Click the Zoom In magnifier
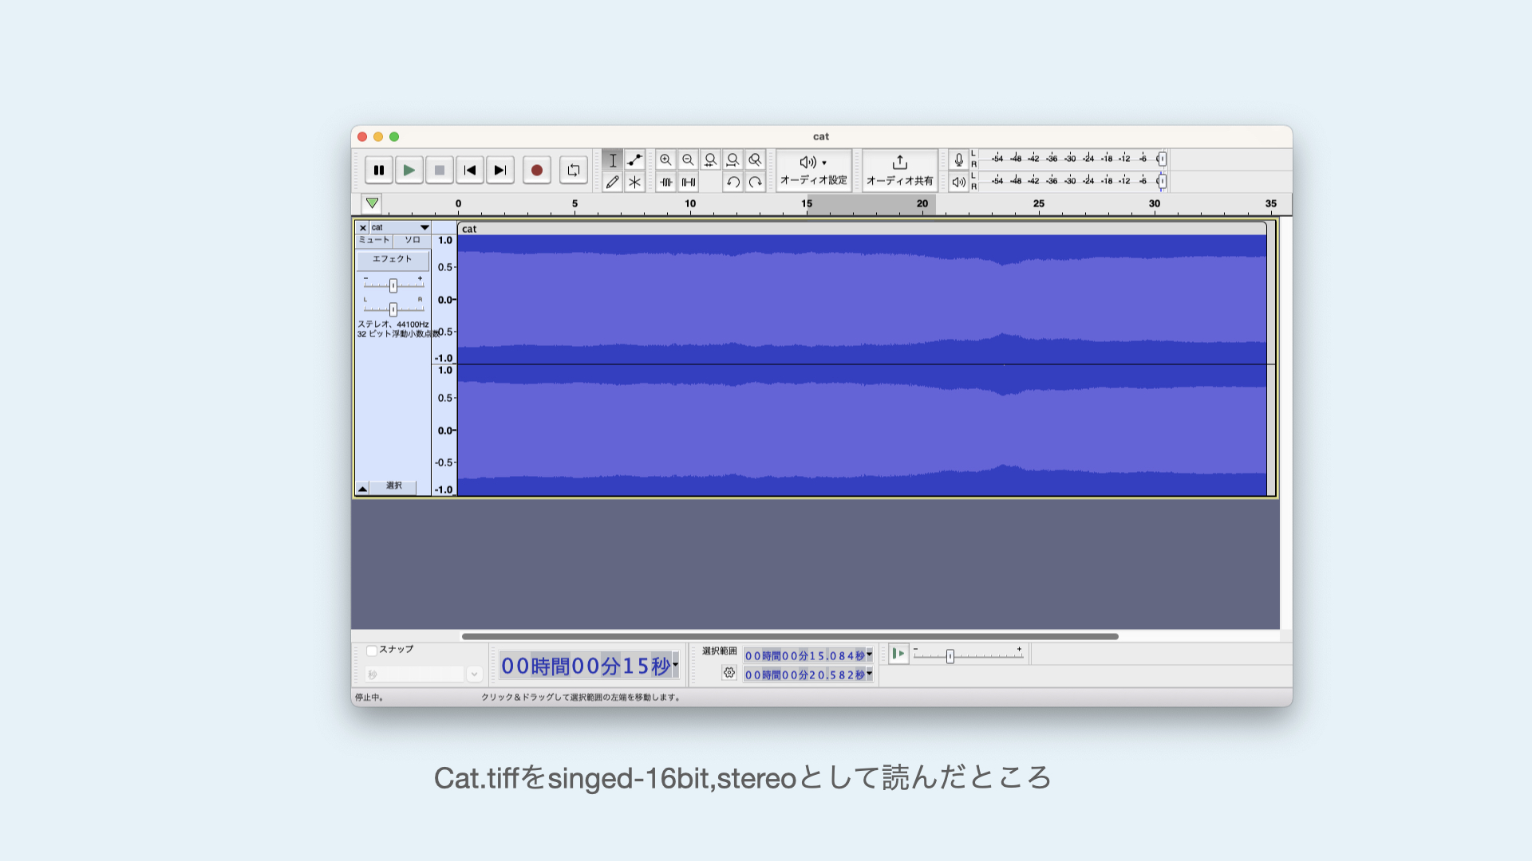The width and height of the screenshot is (1532, 861). [665, 160]
